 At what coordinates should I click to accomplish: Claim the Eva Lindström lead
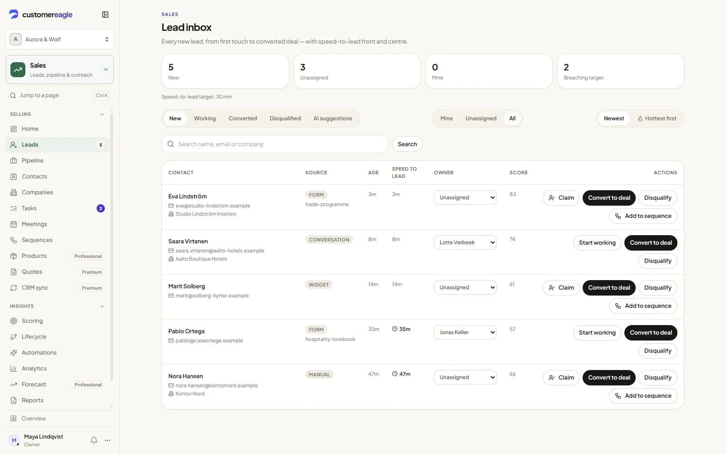(x=561, y=198)
